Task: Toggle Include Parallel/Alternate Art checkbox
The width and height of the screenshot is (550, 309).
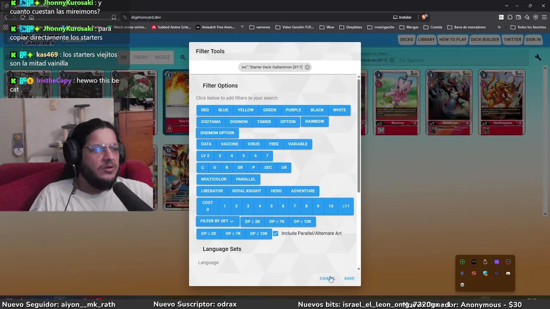Action: click(275, 233)
